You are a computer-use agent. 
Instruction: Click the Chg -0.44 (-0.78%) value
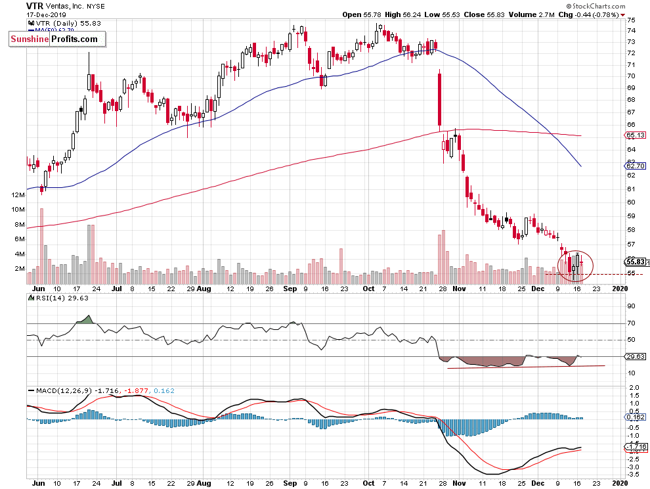click(588, 14)
